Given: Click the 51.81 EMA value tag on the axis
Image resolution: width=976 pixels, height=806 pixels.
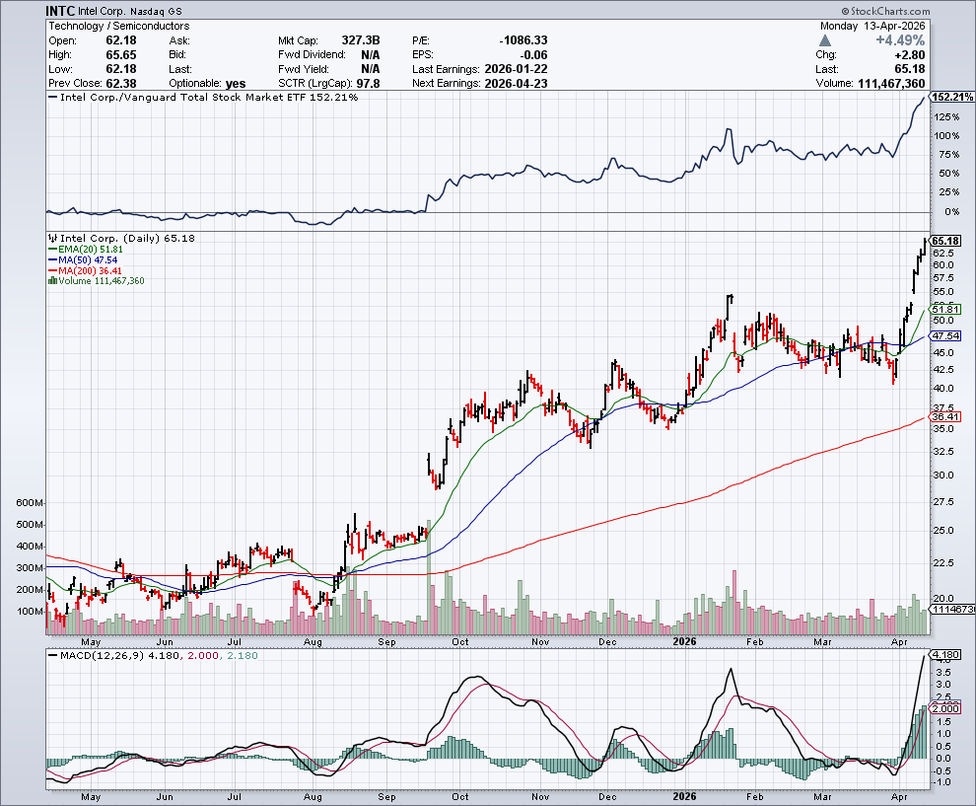Looking at the screenshot, I should (944, 309).
